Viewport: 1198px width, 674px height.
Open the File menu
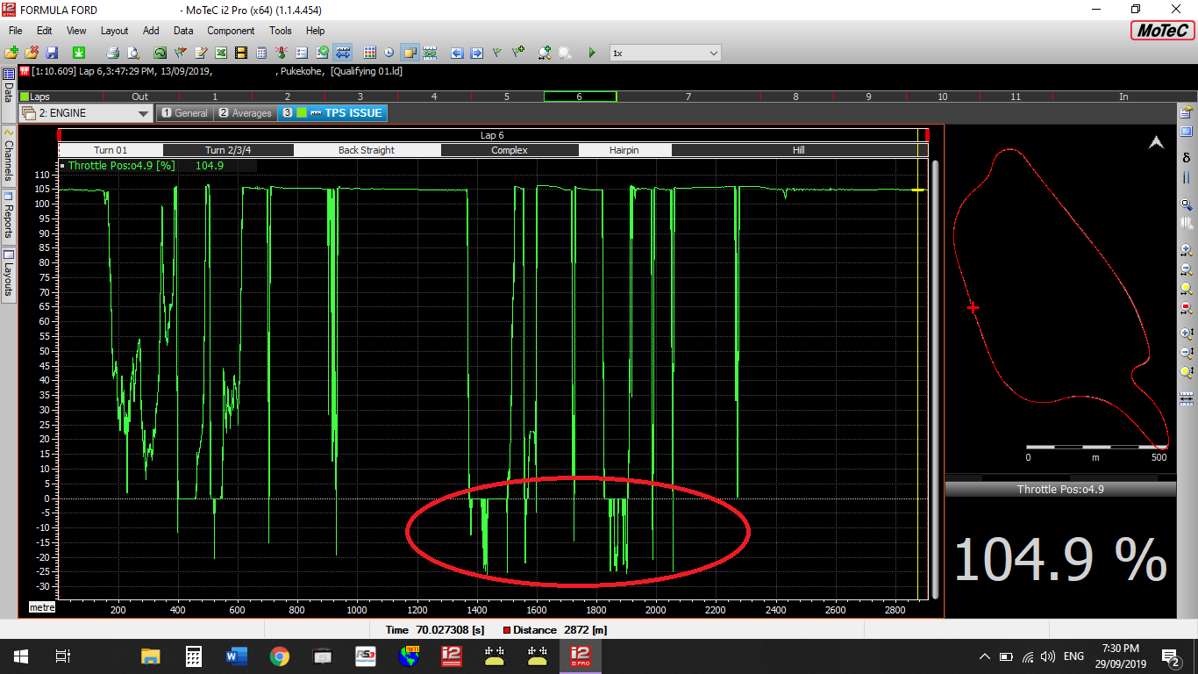[x=15, y=31]
